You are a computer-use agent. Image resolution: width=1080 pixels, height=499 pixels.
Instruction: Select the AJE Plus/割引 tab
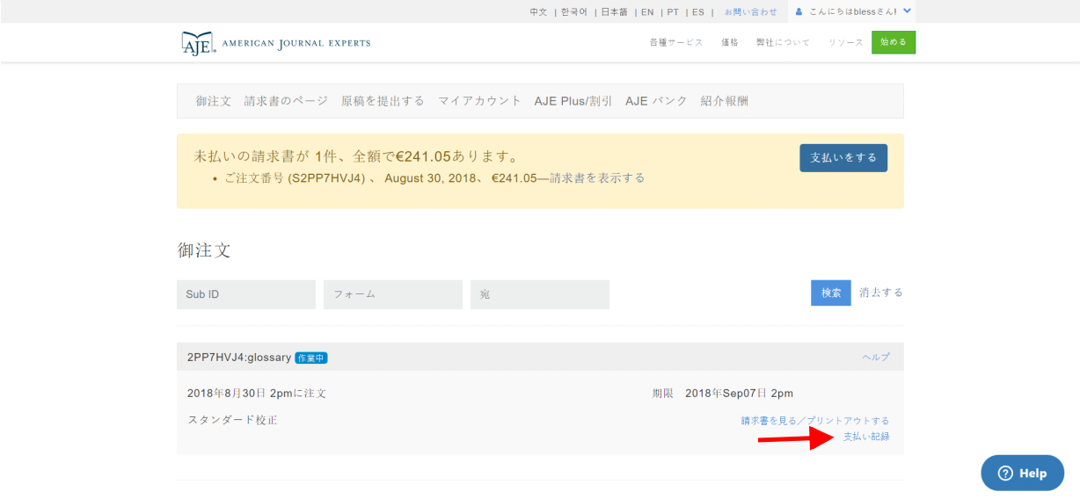point(573,101)
